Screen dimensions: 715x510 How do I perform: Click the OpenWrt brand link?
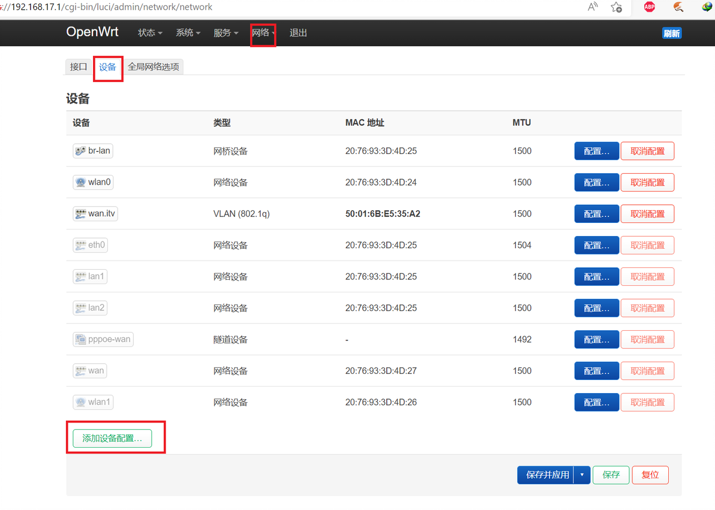(x=92, y=32)
